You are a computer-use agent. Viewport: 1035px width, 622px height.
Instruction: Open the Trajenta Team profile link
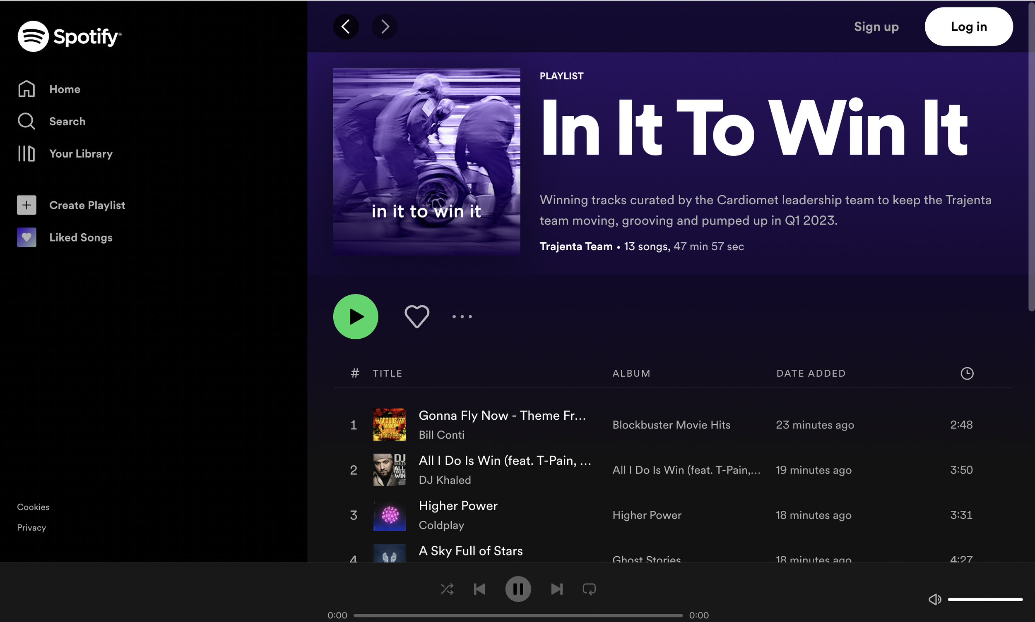576,246
